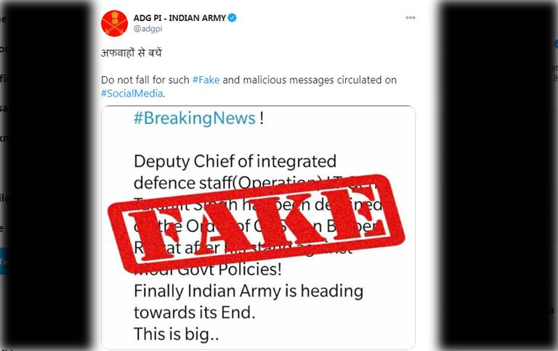Click the blue verified badge beside ARMY

(232, 17)
